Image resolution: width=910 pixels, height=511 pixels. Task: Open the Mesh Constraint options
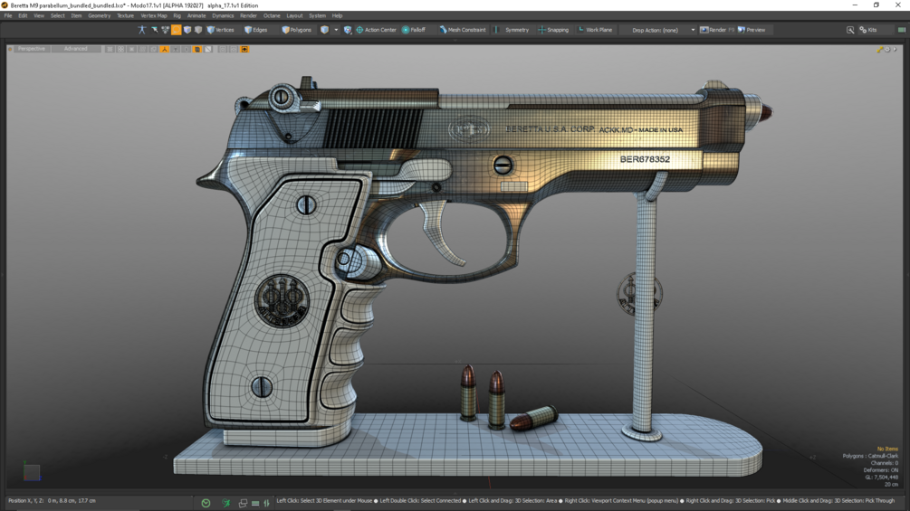coord(463,30)
